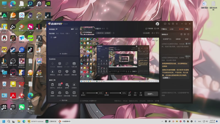220x124 pixels.
Task: Open the 读弹幕 tool in 基础工具
Action: [67, 86]
